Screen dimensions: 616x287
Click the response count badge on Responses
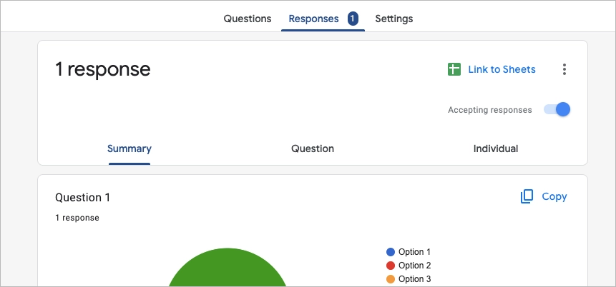353,19
